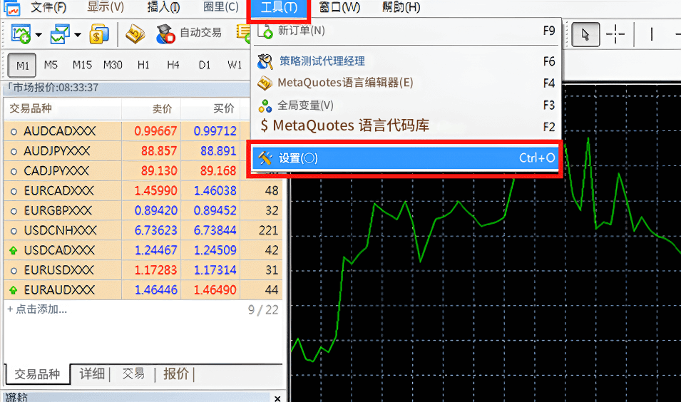The height and width of the screenshot is (402, 681).
Task: Switch to H1 timeframe
Action: tap(143, 65)
